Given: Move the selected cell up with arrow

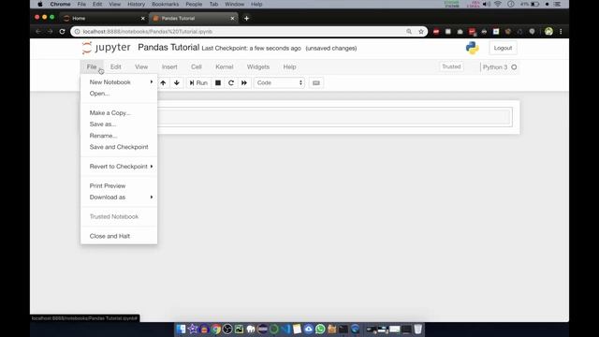Looking at the screenshot, I should [x=163, y=83].
